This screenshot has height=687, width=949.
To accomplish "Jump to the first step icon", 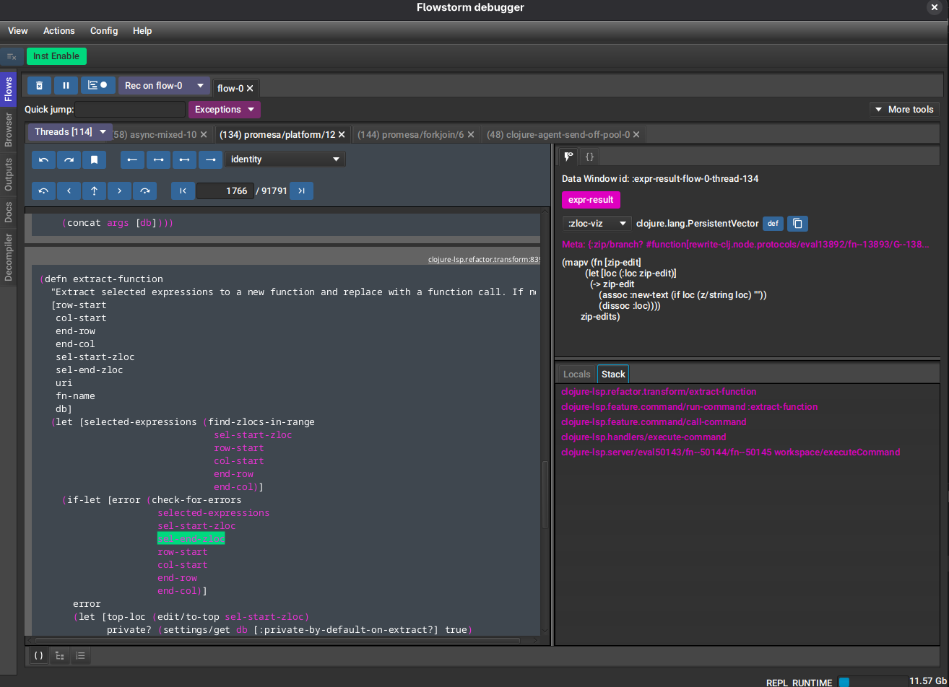I will coord(183,191).
